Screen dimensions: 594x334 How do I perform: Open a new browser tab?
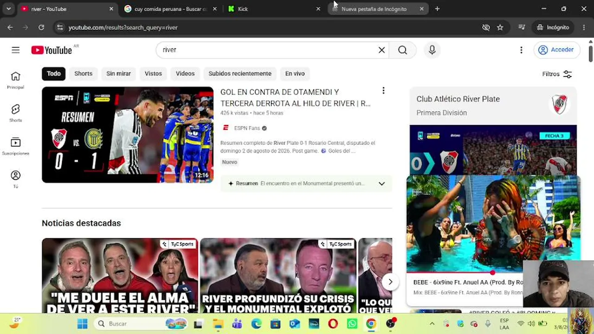point(437,9)
